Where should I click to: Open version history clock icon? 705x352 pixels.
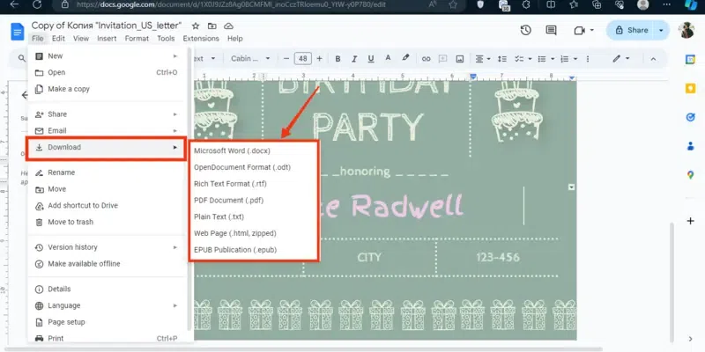point(525,30)
